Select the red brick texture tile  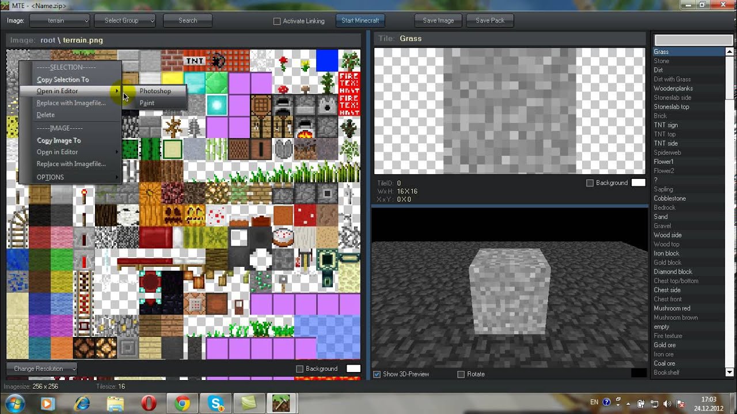[172, 61]
